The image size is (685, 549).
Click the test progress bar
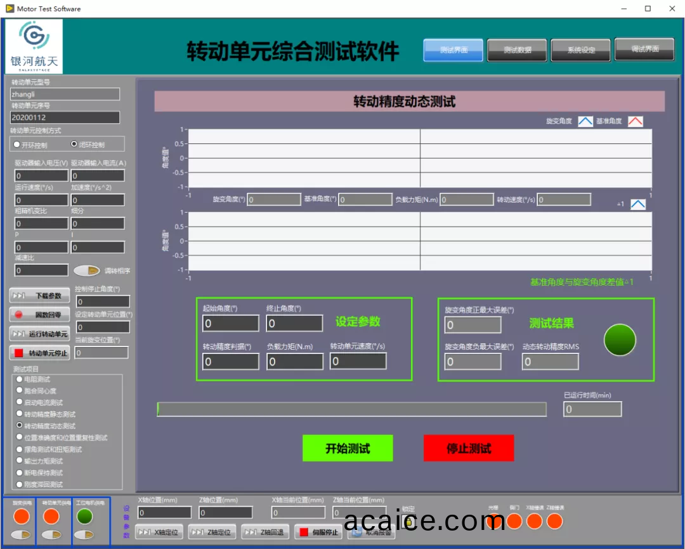coord(351,409)
